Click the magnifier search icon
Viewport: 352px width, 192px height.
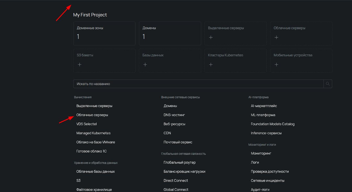[328, 84]
